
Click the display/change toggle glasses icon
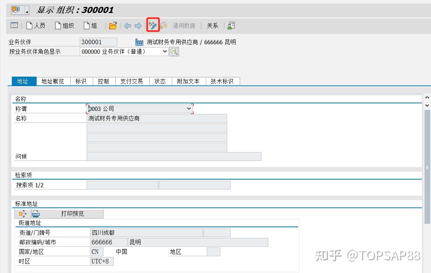click(x=152, y=25)
